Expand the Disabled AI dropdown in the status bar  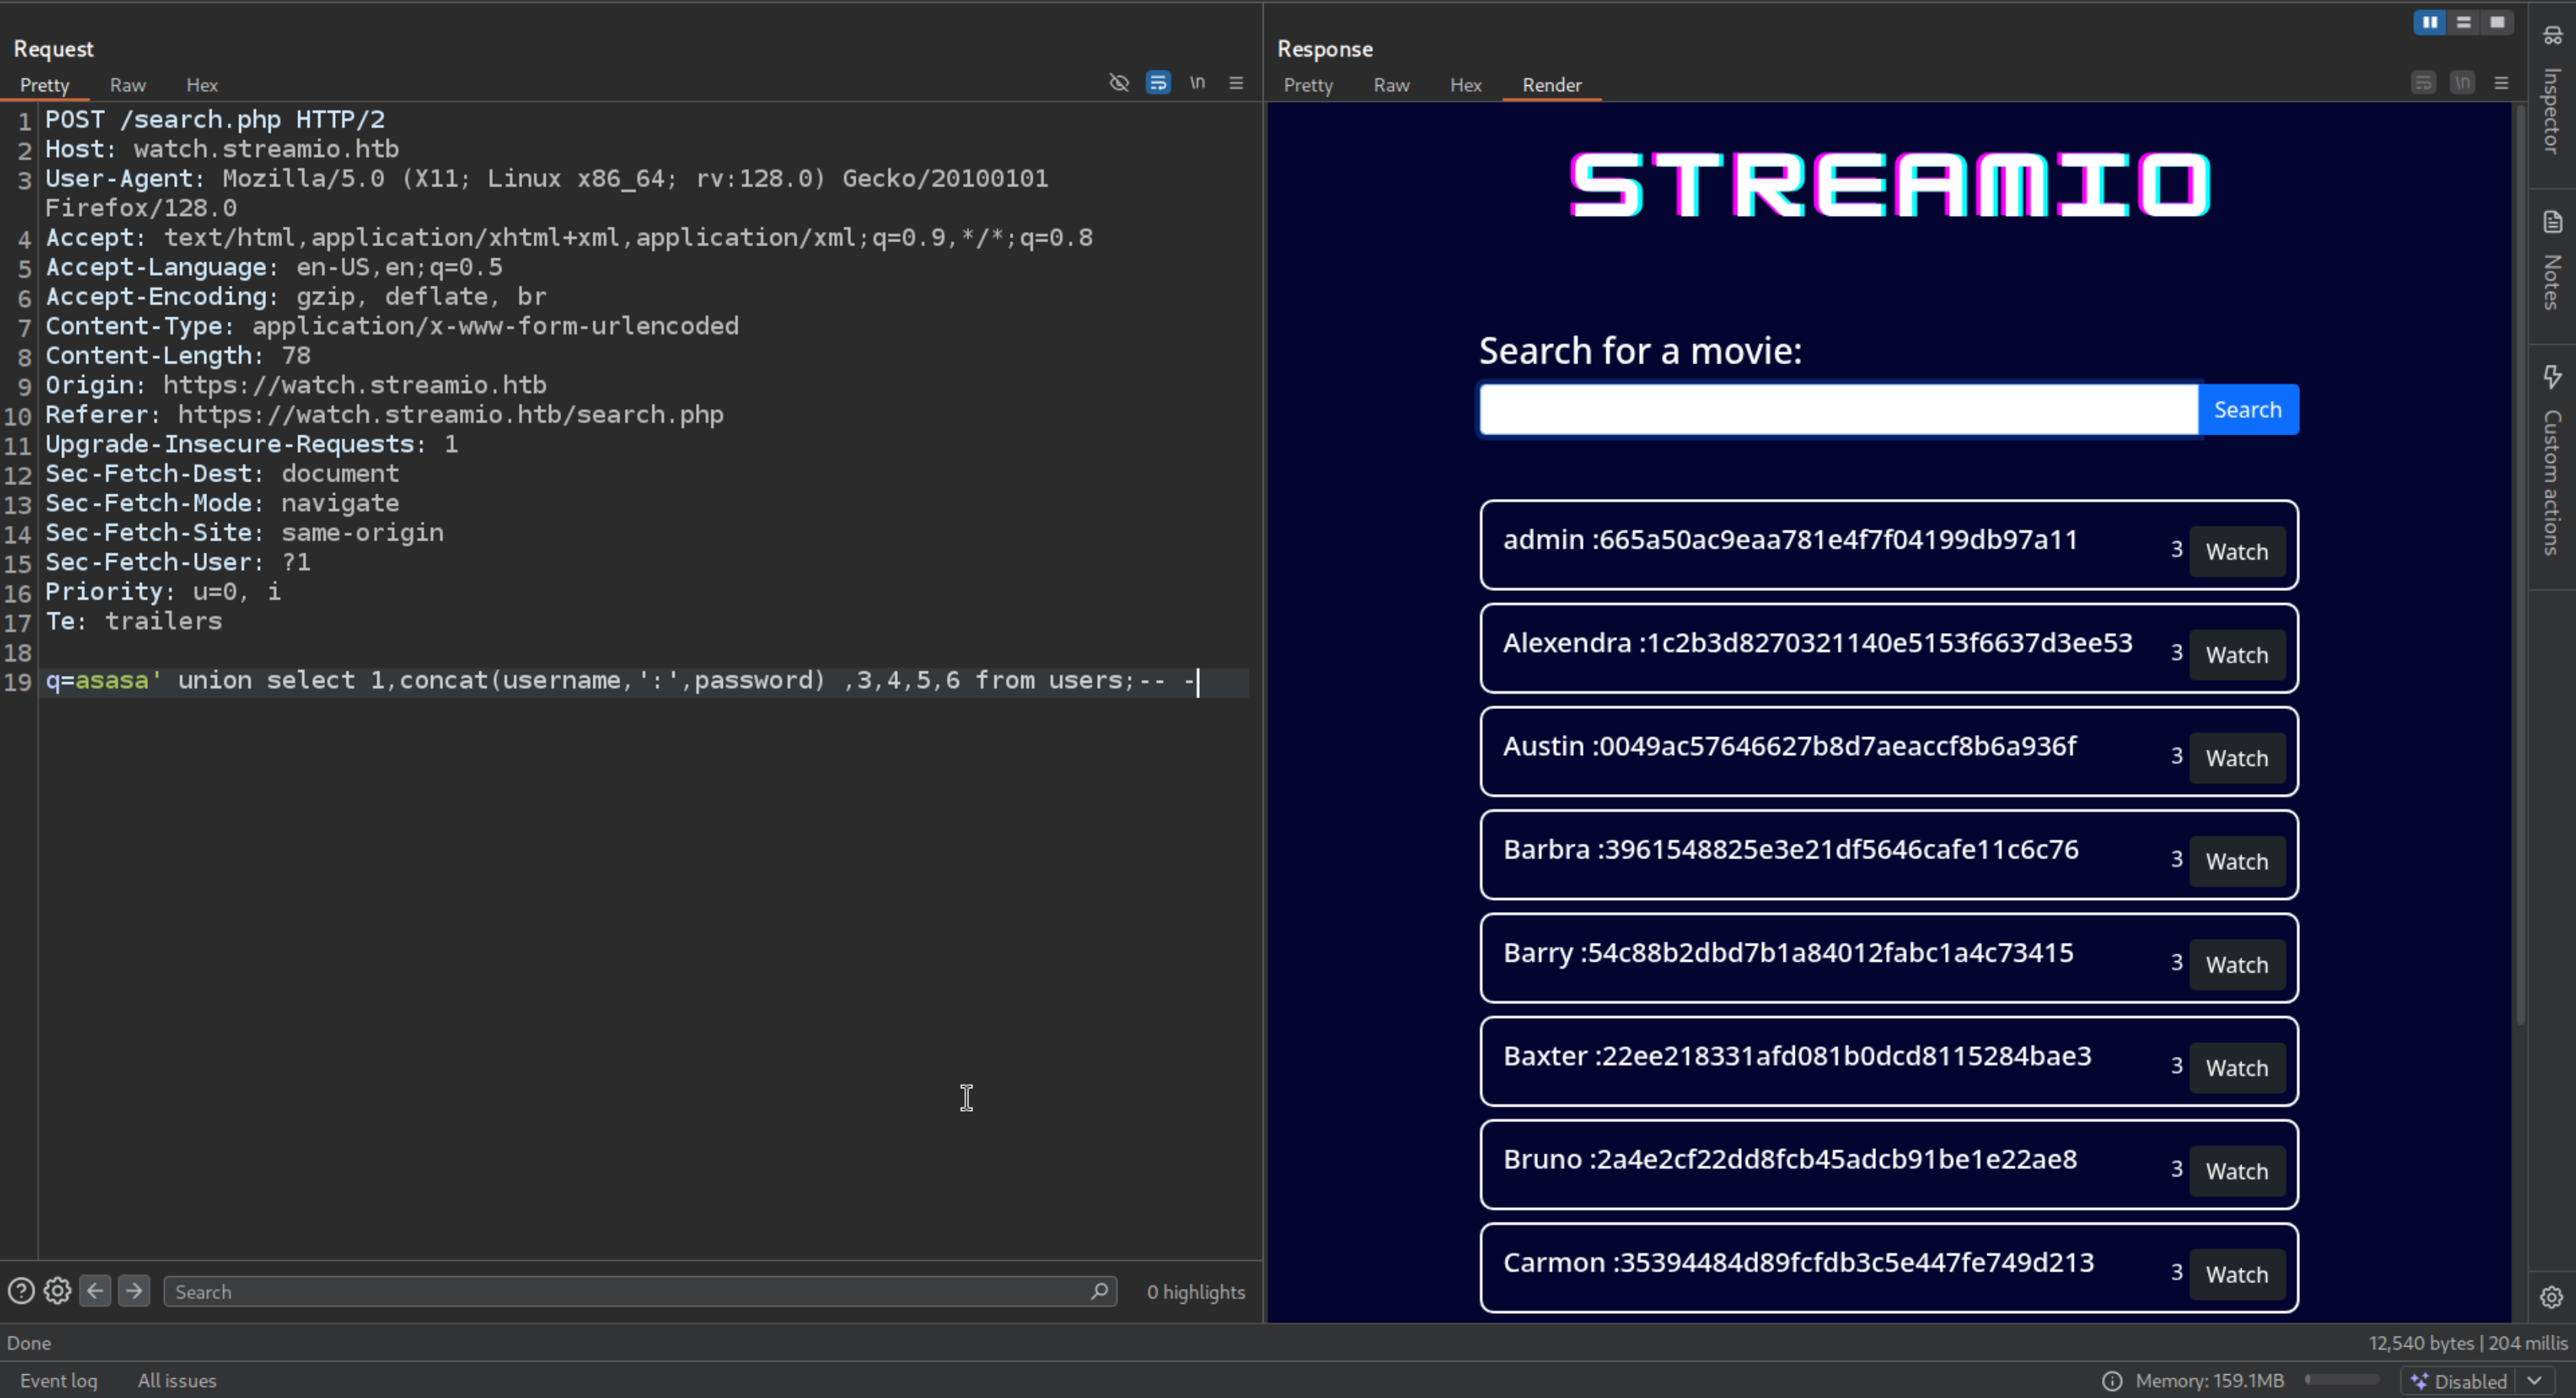point(2534,1381)
